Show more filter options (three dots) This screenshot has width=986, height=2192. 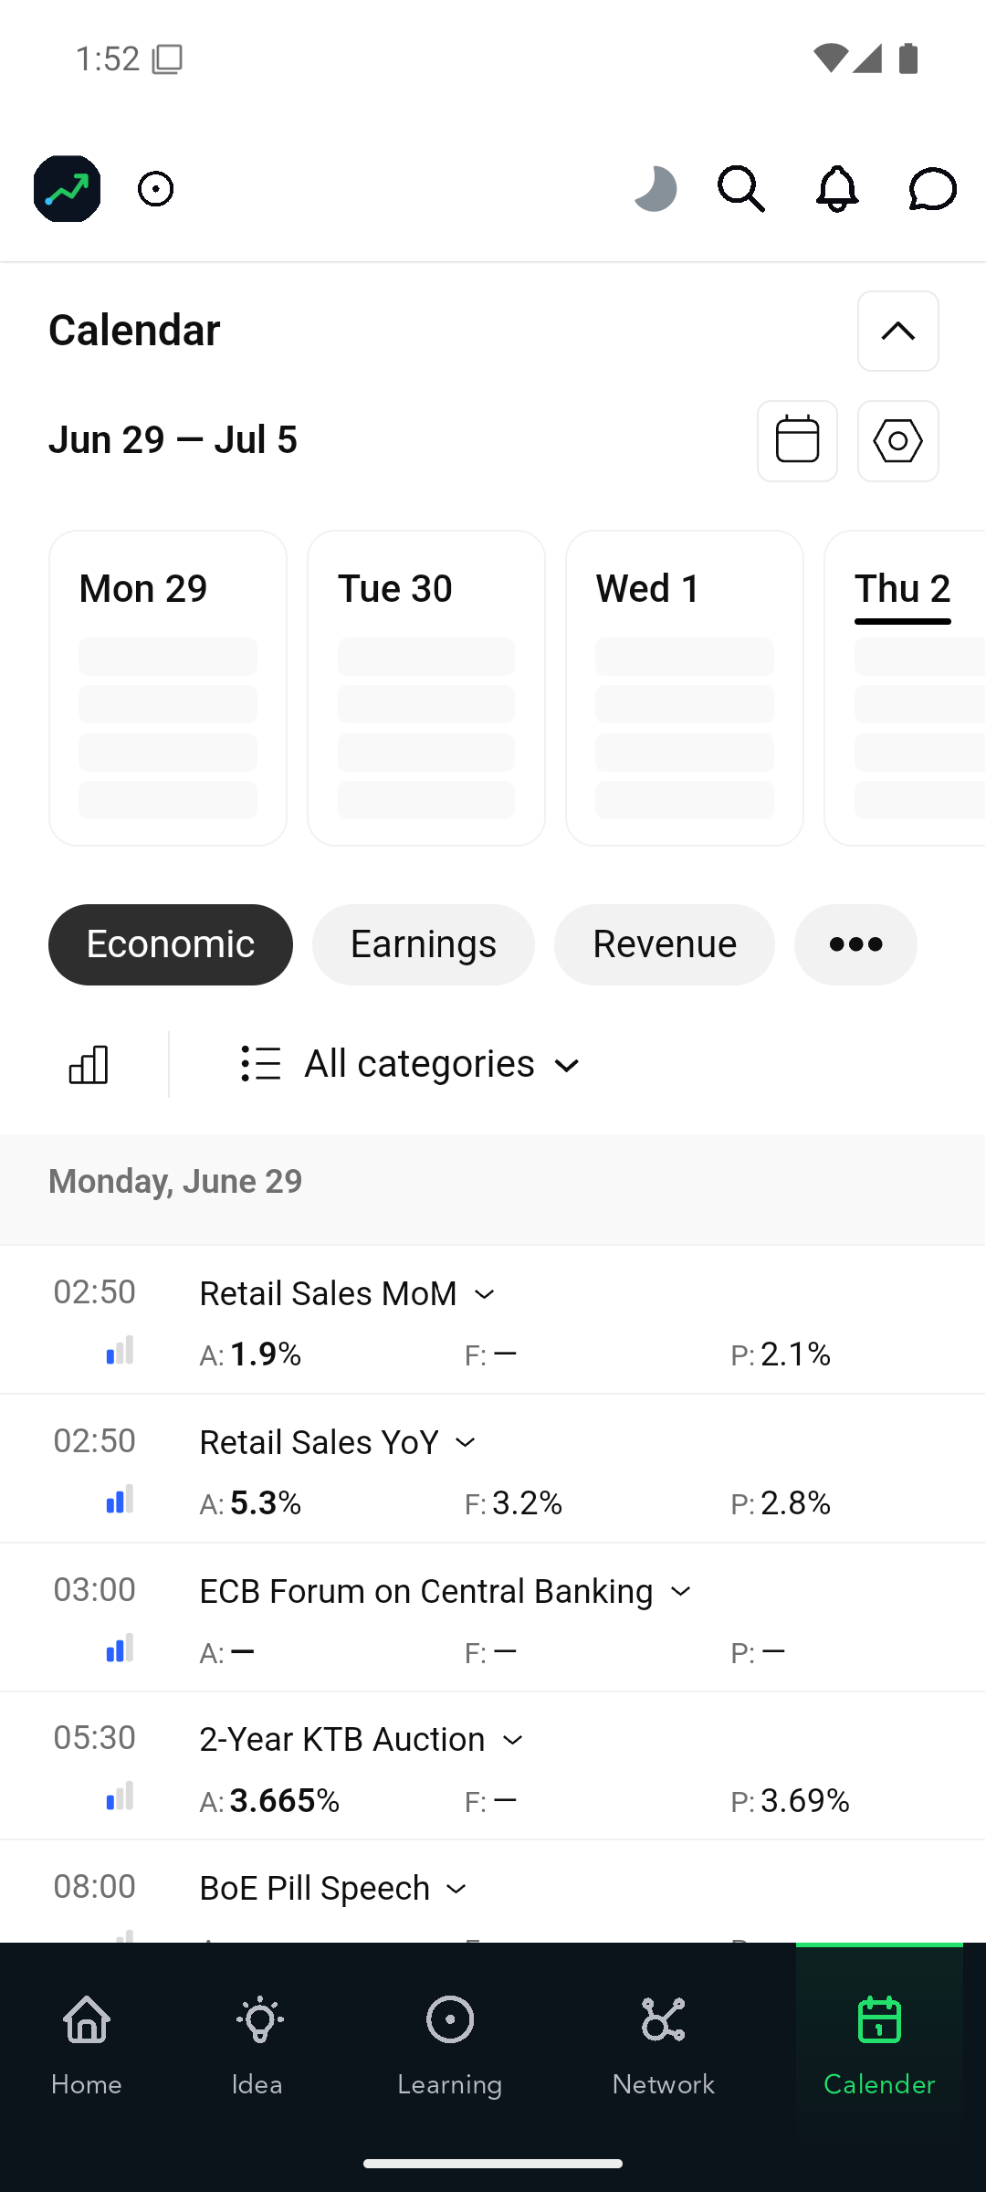[855, 944]
